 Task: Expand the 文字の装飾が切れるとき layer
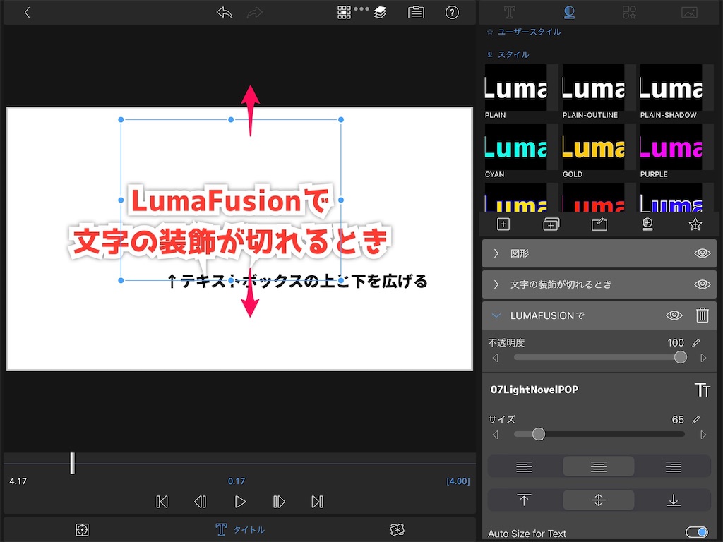[496, 284]
